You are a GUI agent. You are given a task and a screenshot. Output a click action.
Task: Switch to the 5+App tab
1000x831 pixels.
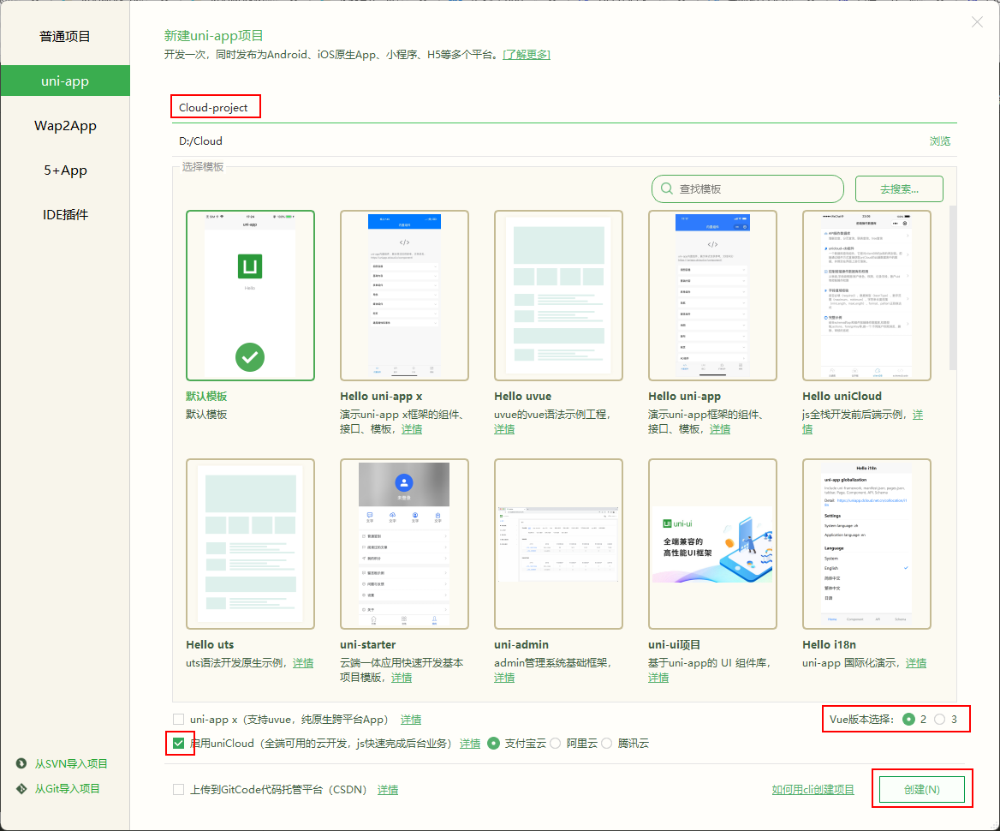[65, 170]
